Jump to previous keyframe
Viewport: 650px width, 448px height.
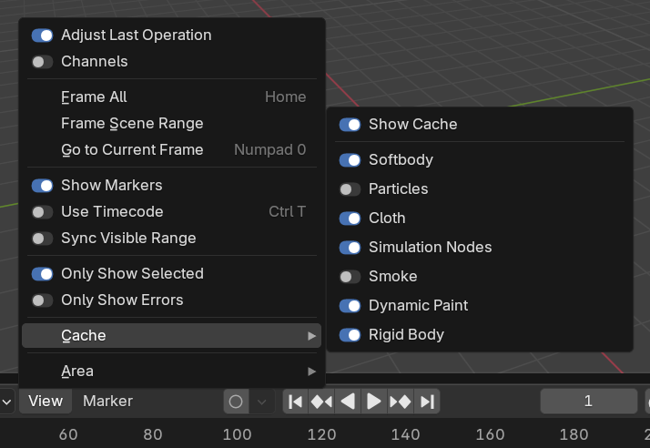click(321, 402)
